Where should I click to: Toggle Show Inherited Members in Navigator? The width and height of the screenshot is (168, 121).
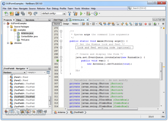6,112
